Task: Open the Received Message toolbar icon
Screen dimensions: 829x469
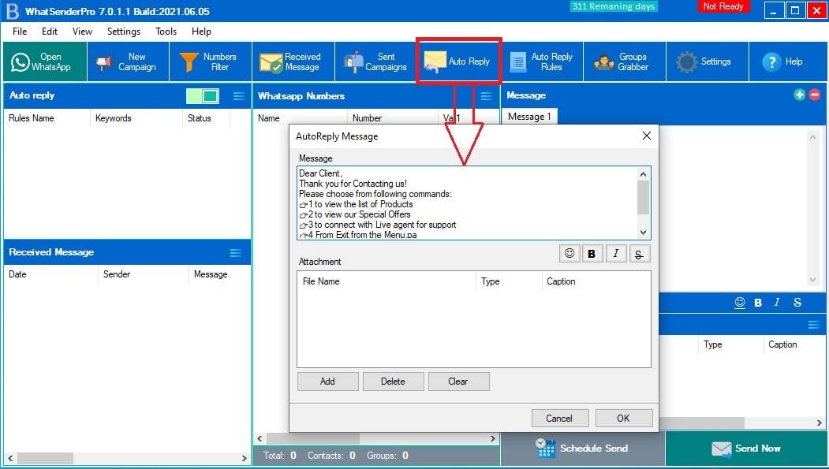Action: (292, 61)
